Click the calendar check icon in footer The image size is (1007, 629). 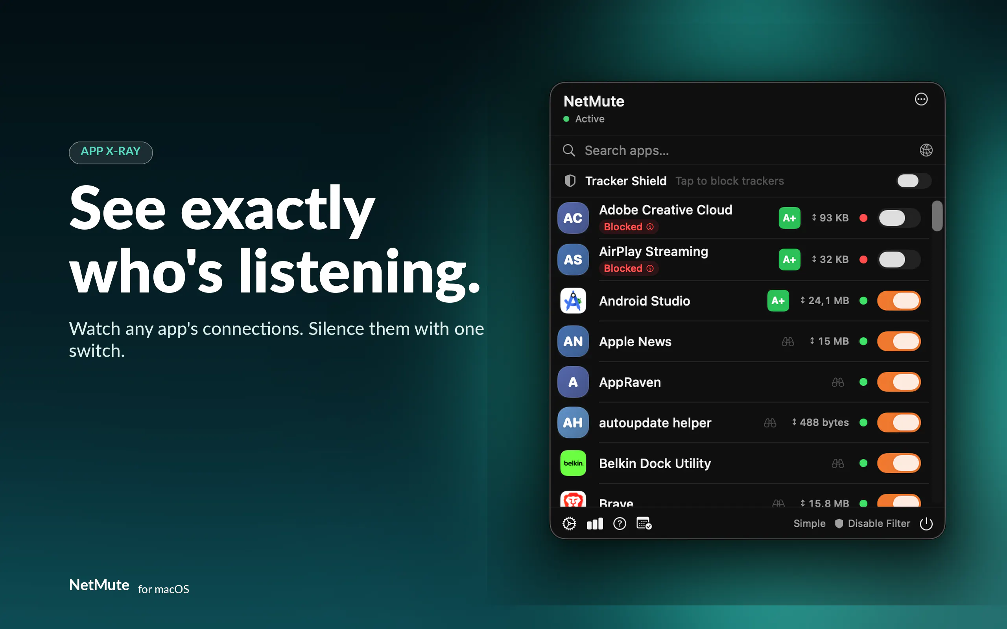coord(644,523)
